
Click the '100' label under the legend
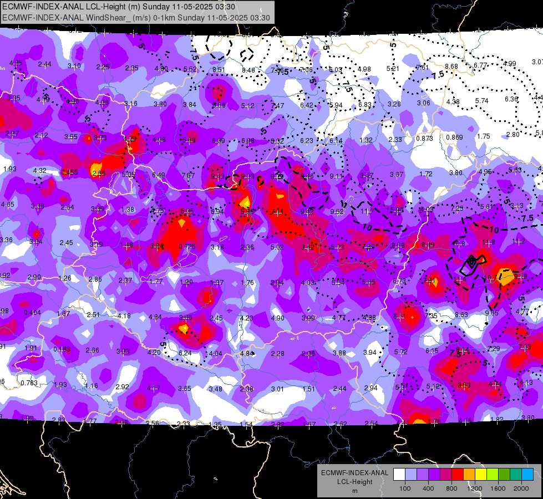[405, 488]
